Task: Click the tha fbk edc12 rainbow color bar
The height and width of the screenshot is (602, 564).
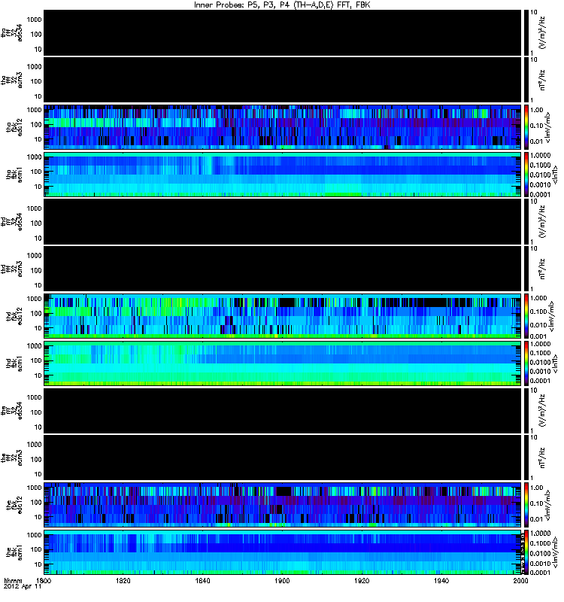Action: (526, 127)
